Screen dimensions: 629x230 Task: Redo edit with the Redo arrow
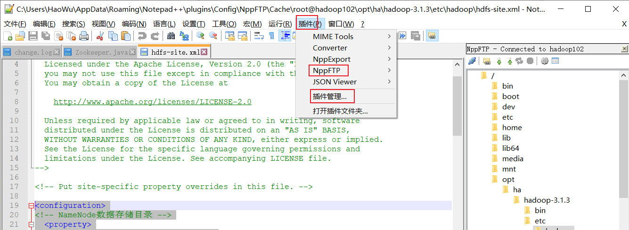coord(155,36)
